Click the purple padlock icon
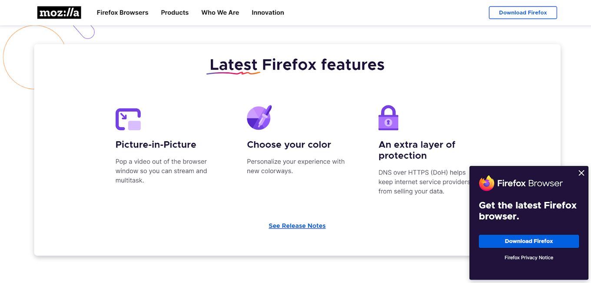 point(388,118)
